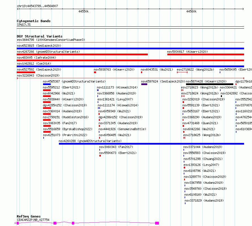
Task: Click the chr19:44543799..44564807 coordinate label
Action: [37, 6]
